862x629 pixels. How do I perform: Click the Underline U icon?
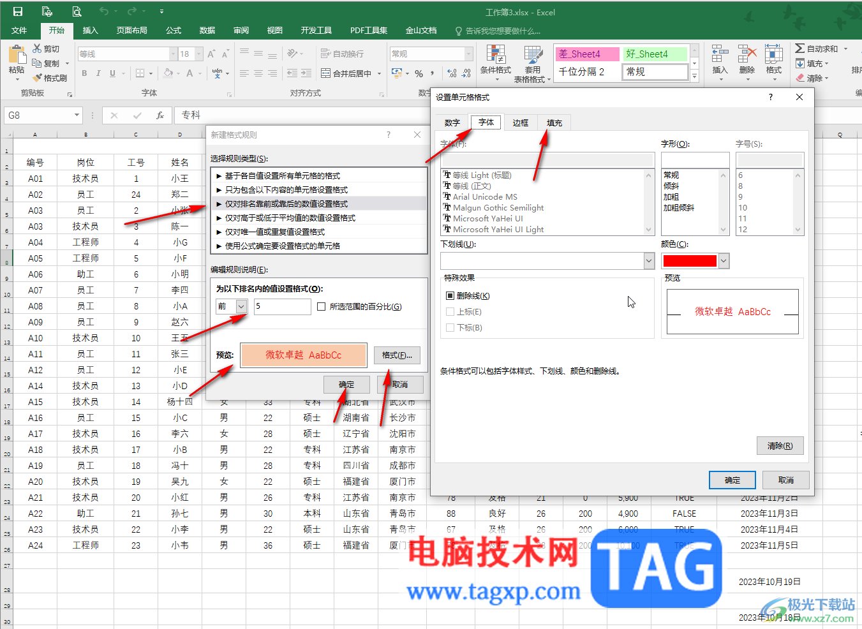click(x=112, y=73)
